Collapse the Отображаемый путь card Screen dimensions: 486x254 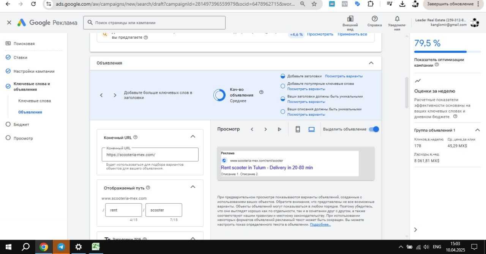coord(193,187)
